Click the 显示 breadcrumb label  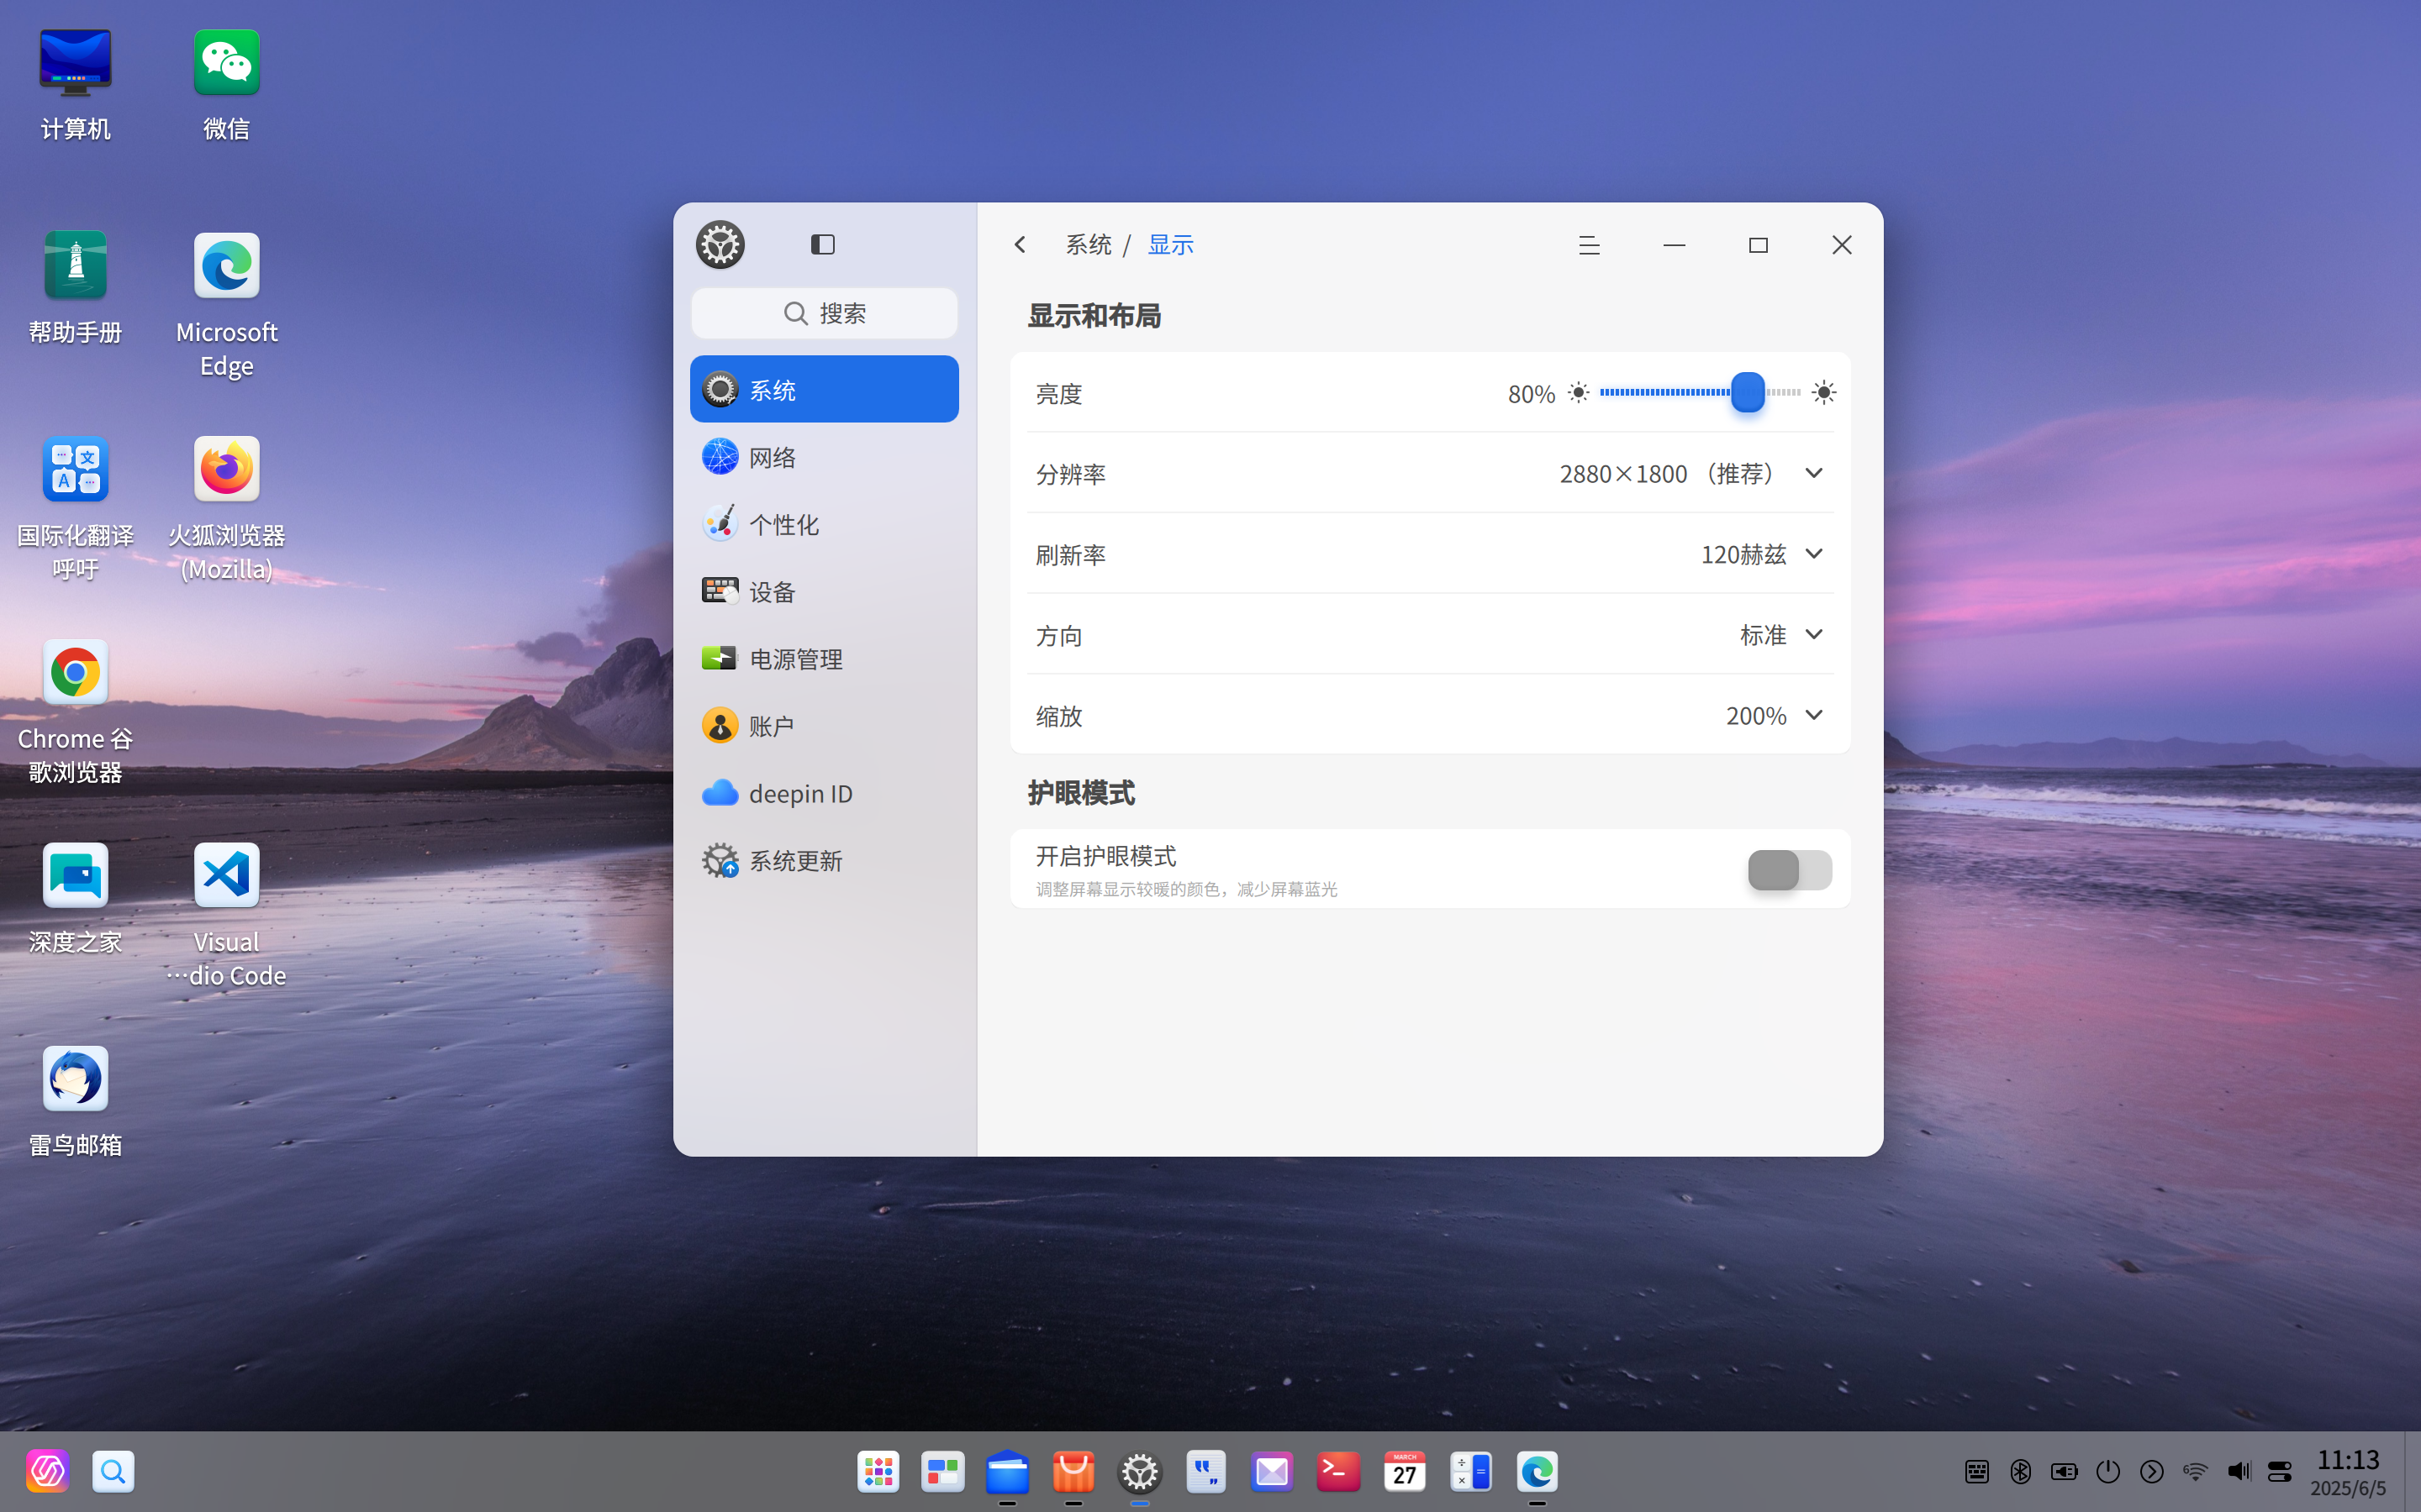(x=1170, y=245)
